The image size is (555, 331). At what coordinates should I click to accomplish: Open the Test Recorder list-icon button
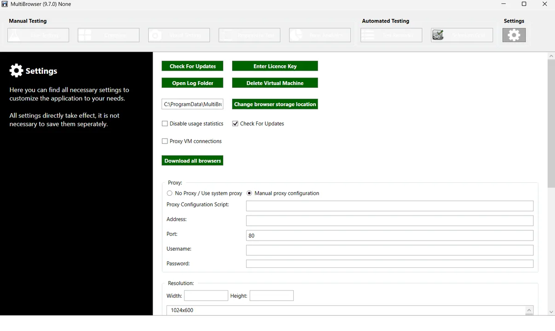pyautogui.click(x=391, y=35)
